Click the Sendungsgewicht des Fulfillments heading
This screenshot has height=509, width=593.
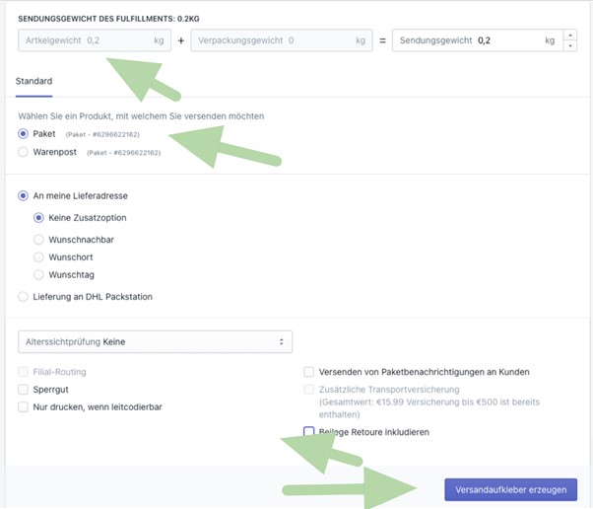click(x=108, y=19)
